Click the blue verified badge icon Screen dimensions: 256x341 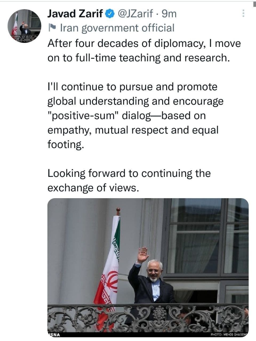110,13
